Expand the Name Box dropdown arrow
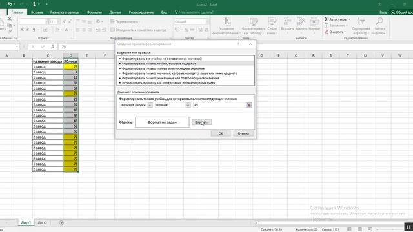This screenshot has width=413, height=232. coord(17,46)
